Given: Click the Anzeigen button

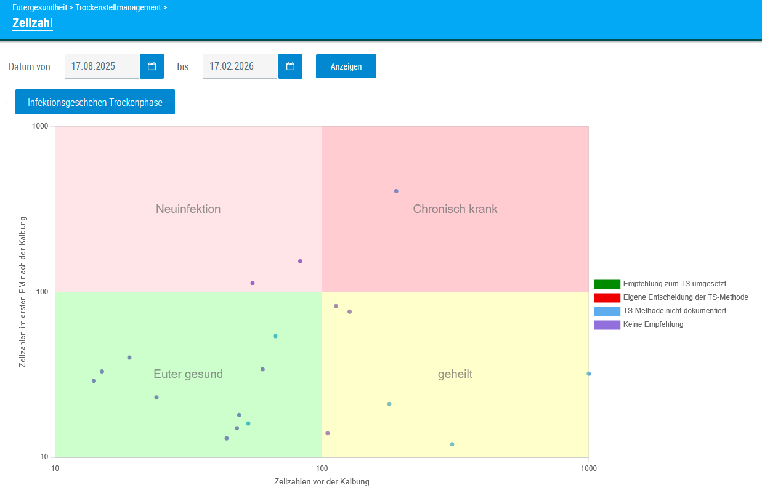Looking at the screenshot, I should tap(346, 66).
